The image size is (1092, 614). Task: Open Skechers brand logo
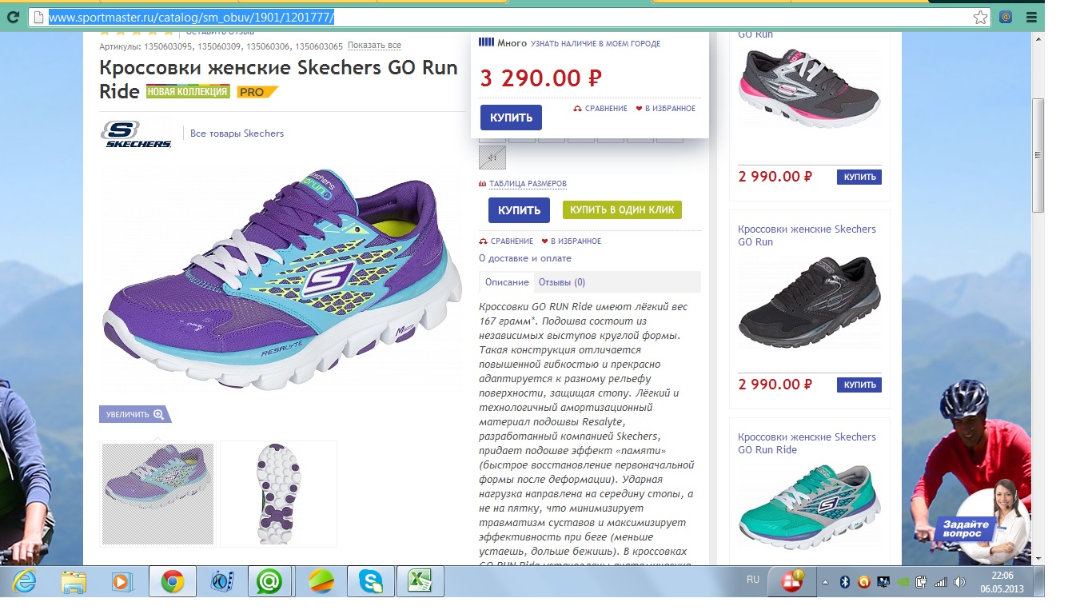pyautogui.click(x=136, y=134)
